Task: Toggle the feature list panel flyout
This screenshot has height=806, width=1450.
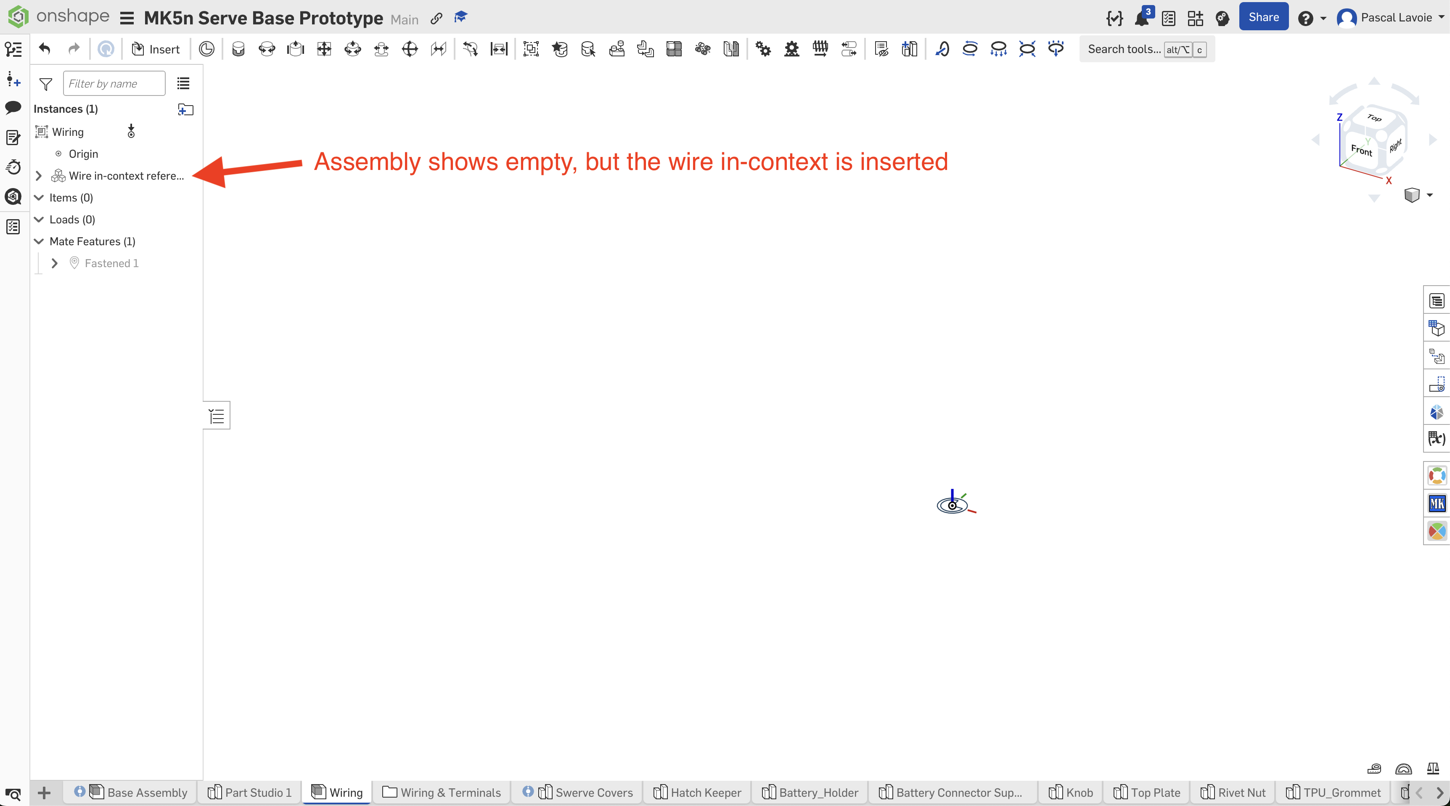Action: [x=217, y=416]
